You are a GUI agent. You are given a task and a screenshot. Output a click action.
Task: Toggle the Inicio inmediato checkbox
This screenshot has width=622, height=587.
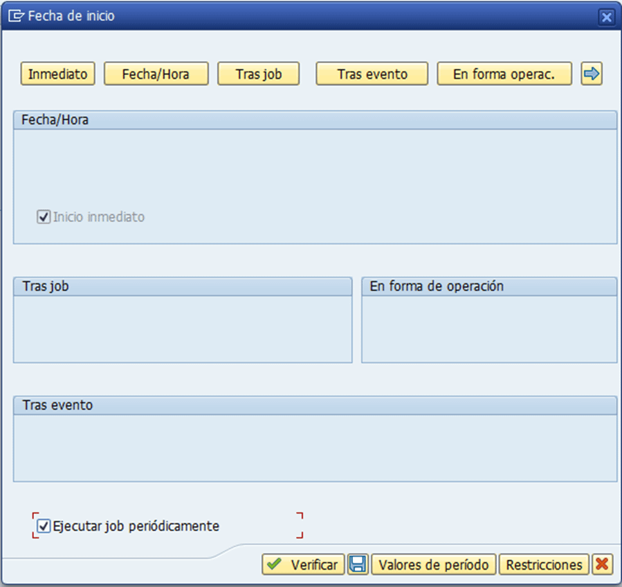[44, 217]
